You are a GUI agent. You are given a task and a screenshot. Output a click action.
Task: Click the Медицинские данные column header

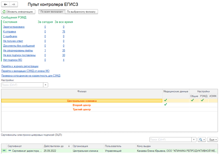point(176,94)
